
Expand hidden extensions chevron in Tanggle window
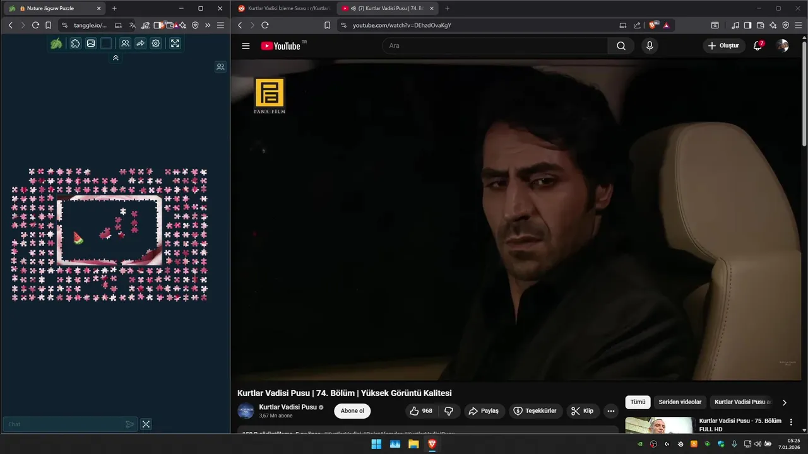[x=208, y=25]
